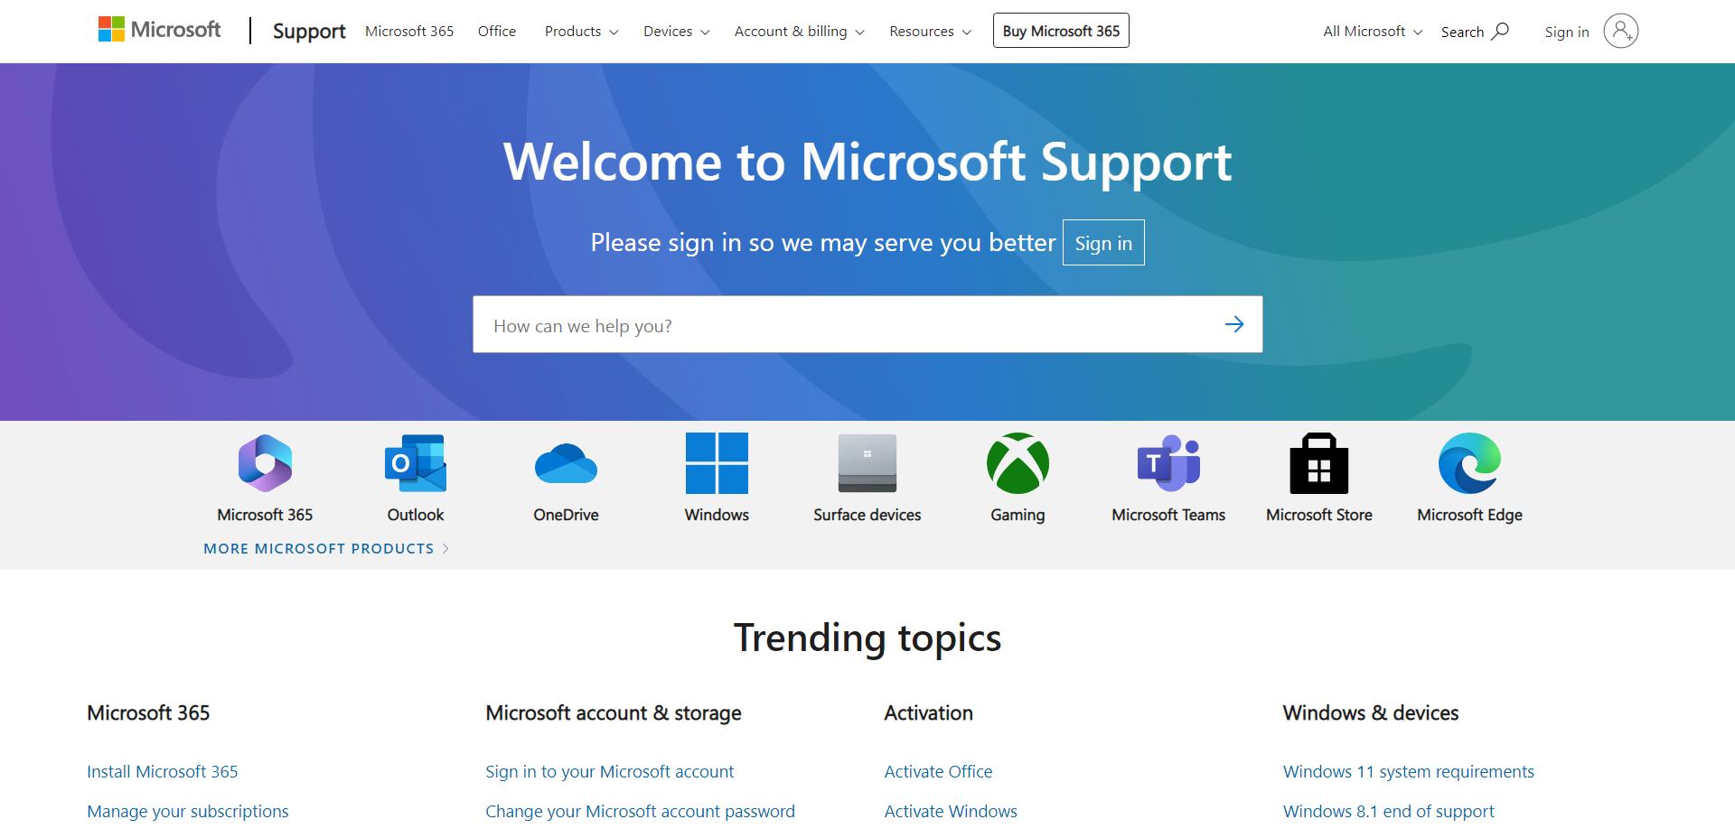
Task: Select Microsoft 365 in the top navigation
Action: coord(409,32)
